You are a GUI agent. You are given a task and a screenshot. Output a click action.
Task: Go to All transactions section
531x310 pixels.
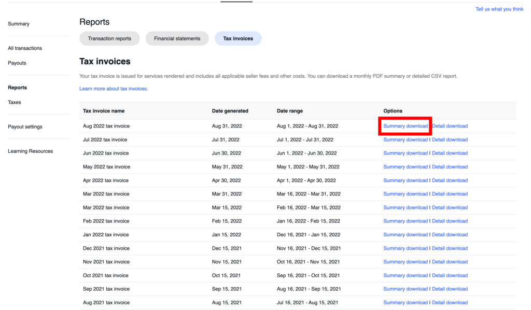(x=24, y=48)
